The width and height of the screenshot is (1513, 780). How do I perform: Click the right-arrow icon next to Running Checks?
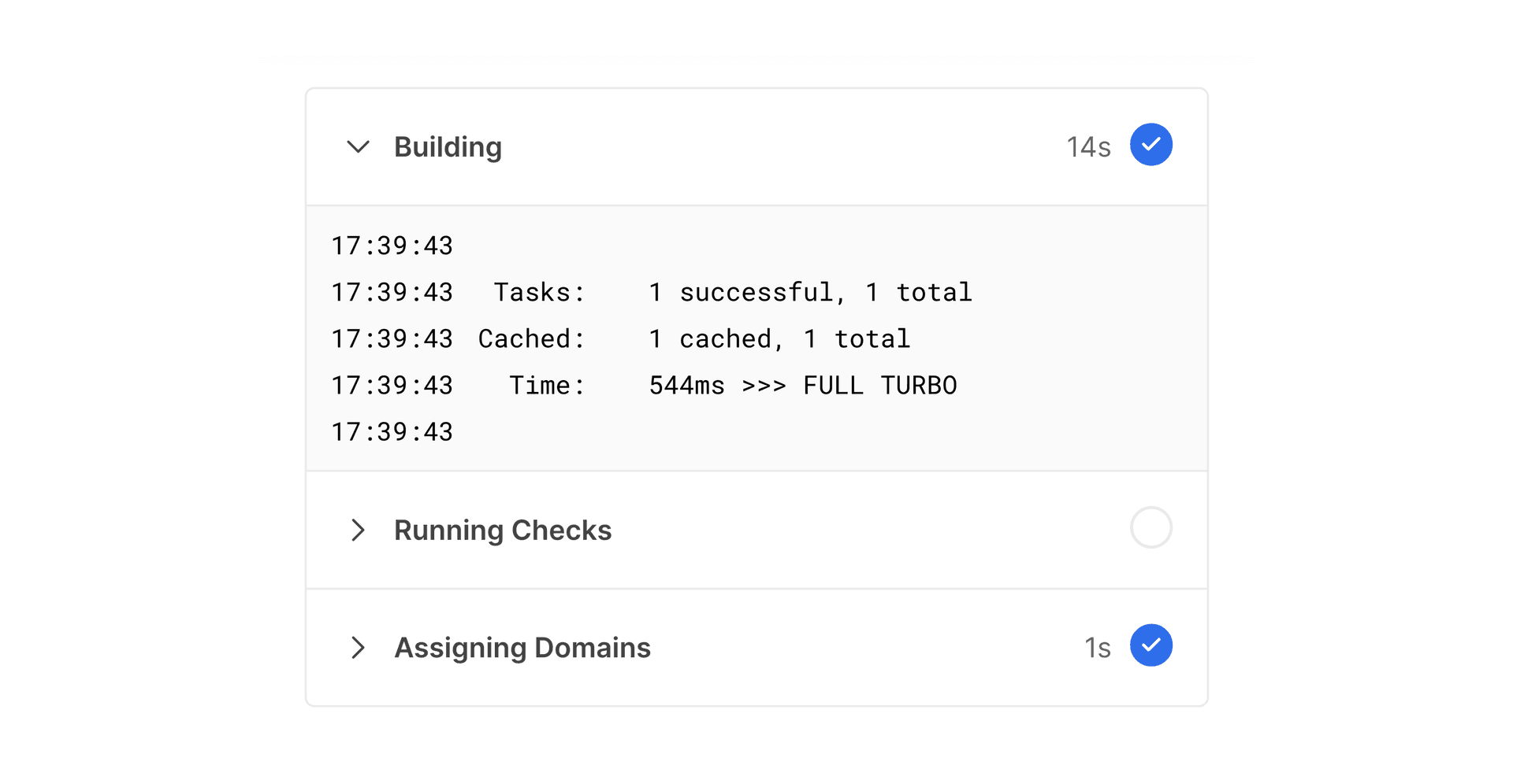359,530
